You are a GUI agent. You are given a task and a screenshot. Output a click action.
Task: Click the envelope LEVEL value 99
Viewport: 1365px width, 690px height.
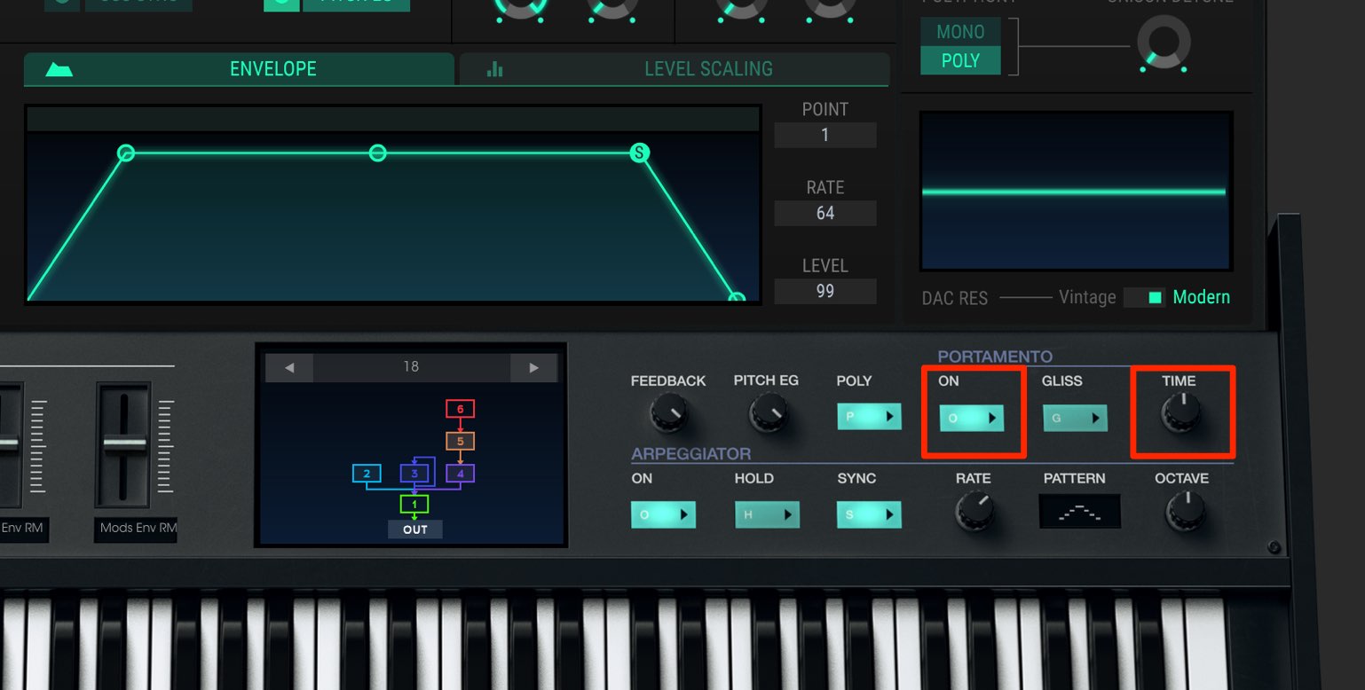click(825, 291)
